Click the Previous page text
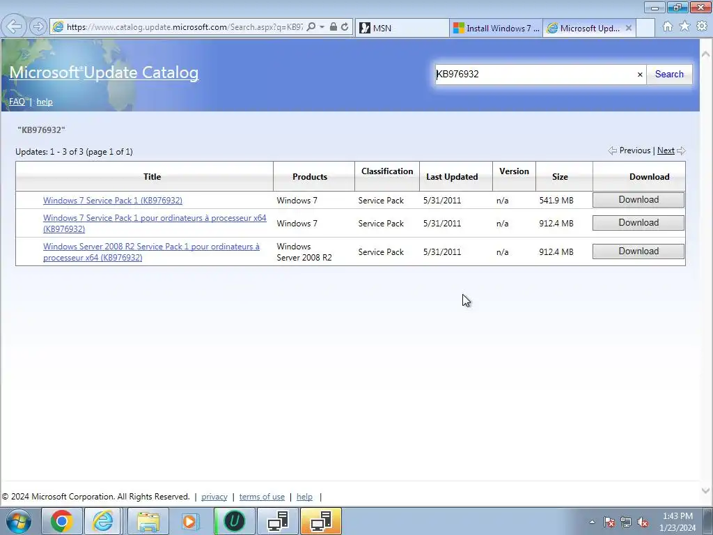 click(x=635, y=150)
